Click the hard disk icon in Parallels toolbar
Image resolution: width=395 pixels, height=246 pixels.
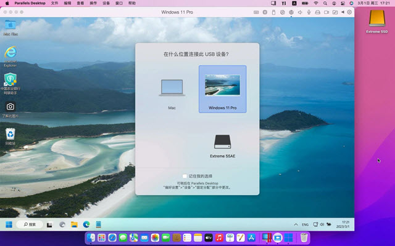(x=317, y=12)
